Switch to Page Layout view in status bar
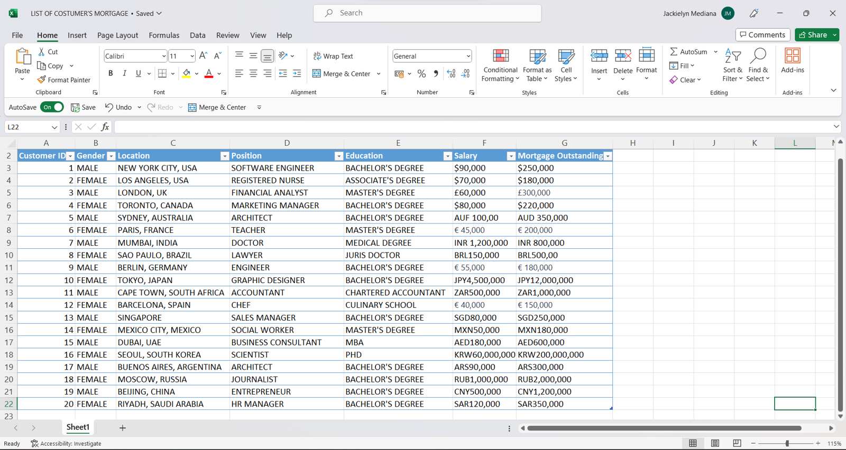Screen dimensions: 846x450 pyautogui.click(x=715, y=443)
